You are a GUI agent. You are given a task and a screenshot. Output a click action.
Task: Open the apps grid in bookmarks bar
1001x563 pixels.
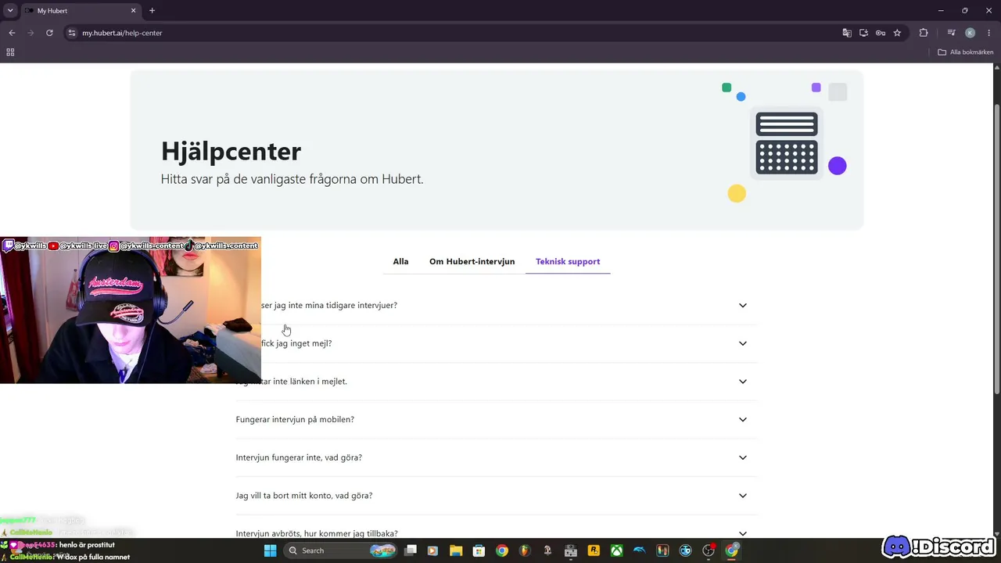click(x=10, y=52)
